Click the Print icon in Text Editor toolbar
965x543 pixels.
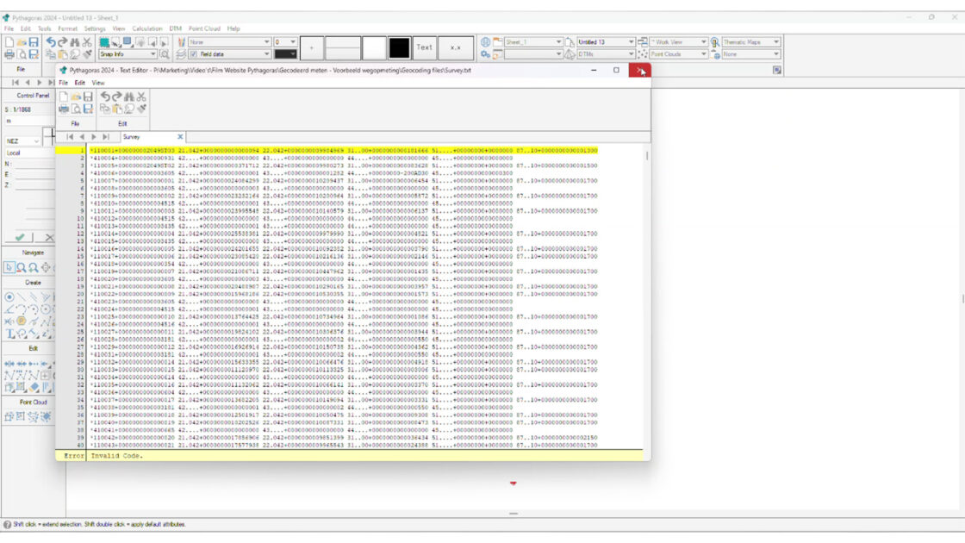click(64, 109)
